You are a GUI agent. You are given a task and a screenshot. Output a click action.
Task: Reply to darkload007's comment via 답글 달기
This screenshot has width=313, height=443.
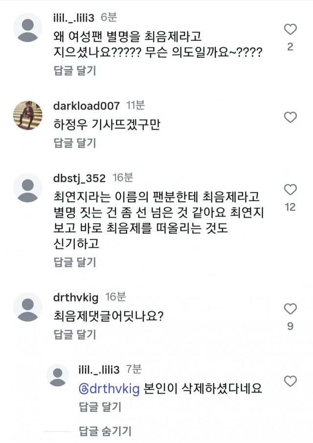point(74,143)
